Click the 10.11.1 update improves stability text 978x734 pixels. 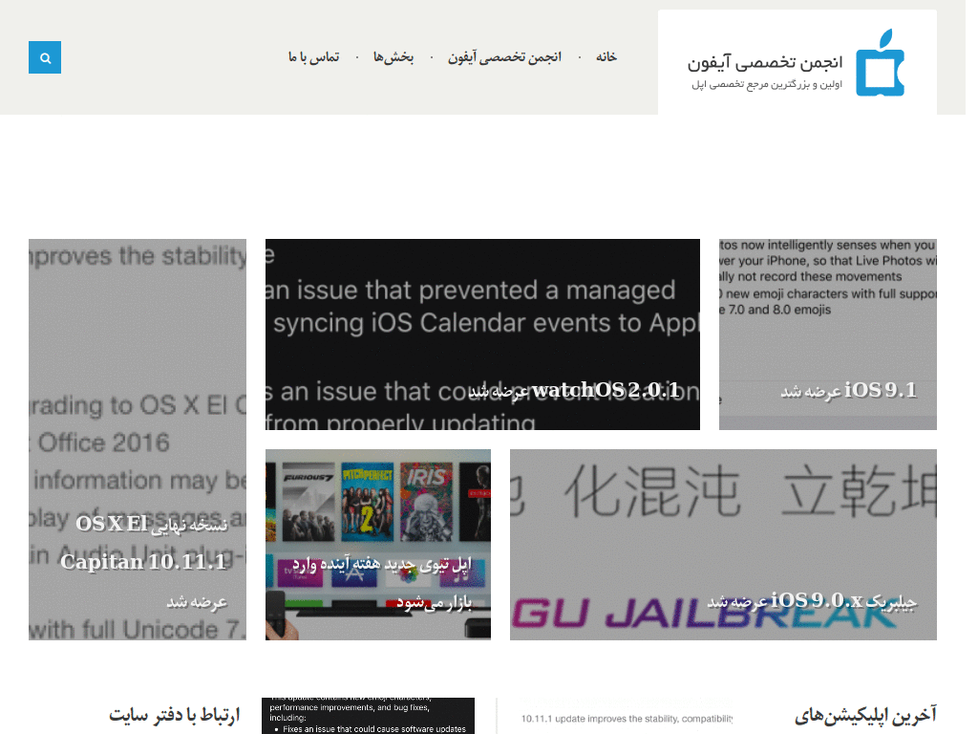pyautogui.click(x=627, y=719)
